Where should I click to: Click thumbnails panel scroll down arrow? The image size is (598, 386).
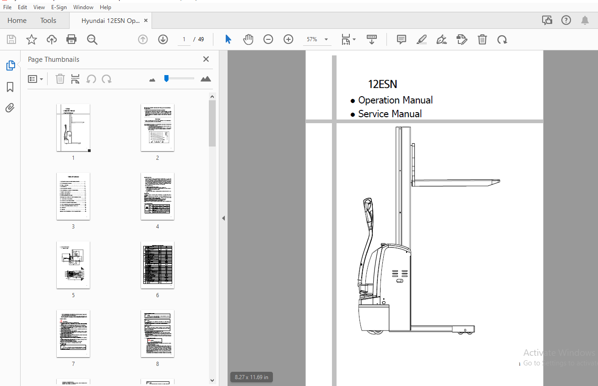tap(212, 380)
